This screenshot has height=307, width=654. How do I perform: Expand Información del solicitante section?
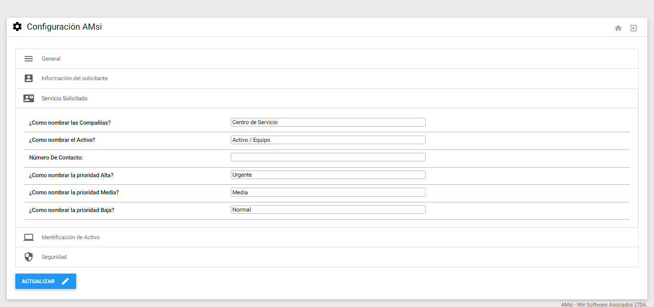point(327,78)
